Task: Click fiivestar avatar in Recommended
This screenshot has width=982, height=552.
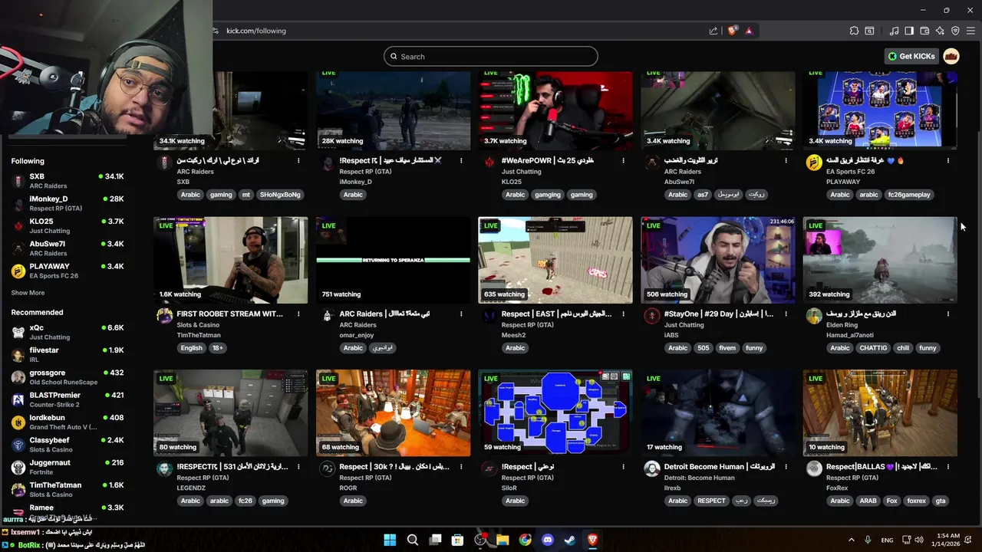Action: pyautogui.click(x=18, y=355)
